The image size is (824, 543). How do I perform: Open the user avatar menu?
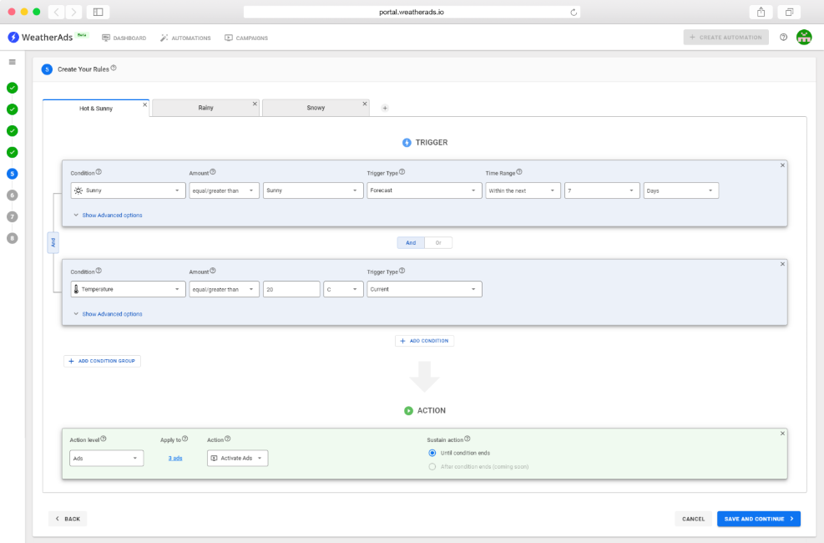pyautogui.click(x=804, y=38)
